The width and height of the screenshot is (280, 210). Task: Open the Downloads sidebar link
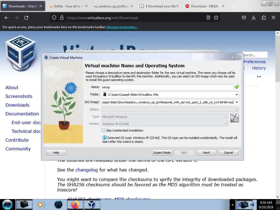[17, 105]
